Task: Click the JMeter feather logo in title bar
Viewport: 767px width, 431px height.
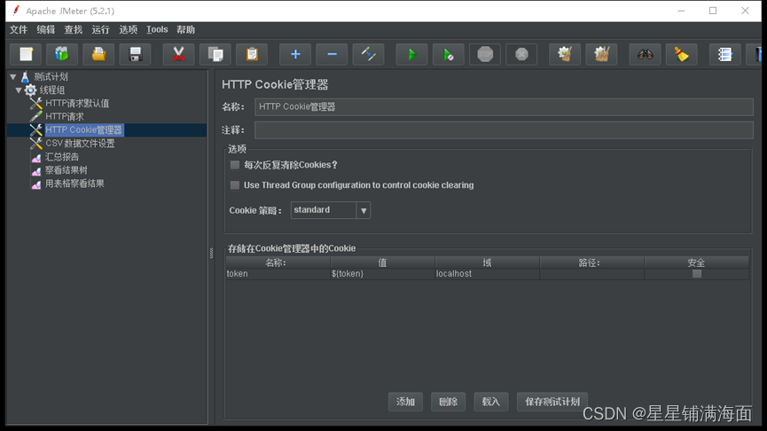Action: click(16, 11)
